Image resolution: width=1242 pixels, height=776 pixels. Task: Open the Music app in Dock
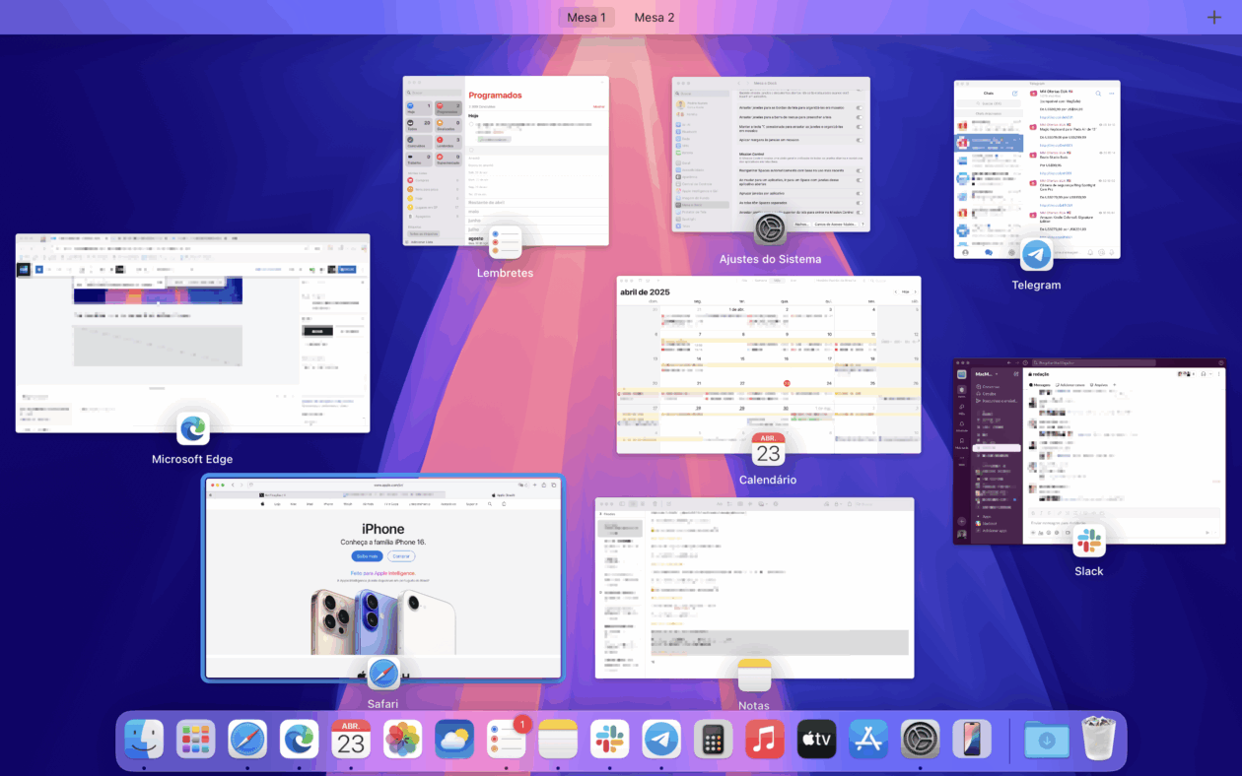765,740
